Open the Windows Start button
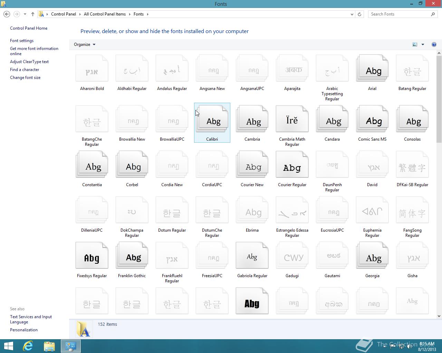 point(8,346)
